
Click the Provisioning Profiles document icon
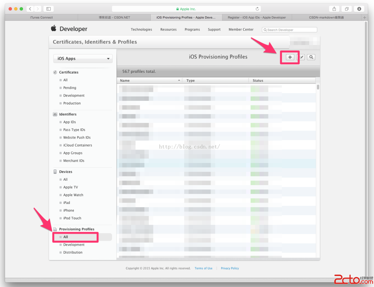[x=55, y=229]
